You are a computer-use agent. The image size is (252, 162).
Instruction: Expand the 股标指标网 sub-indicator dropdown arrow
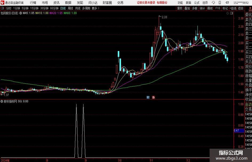click(x=2, y=101)
